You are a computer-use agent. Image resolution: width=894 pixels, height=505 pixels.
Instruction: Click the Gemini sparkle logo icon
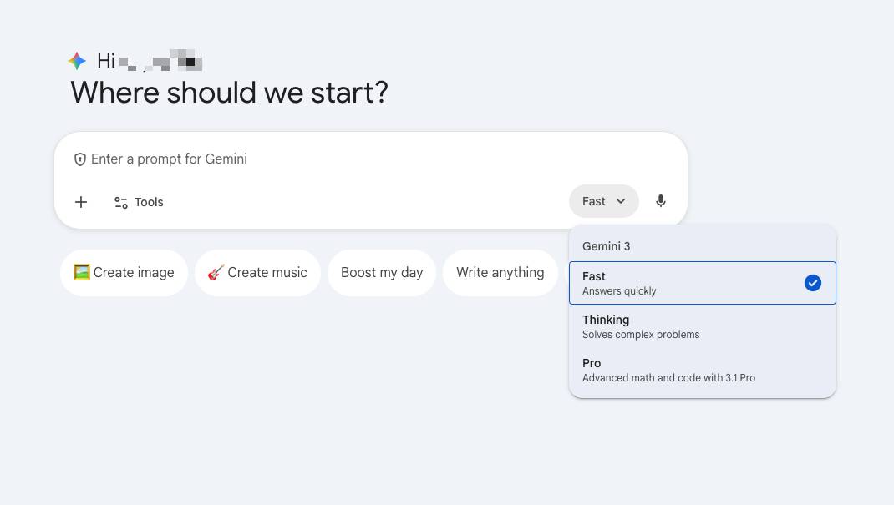pos(77,59)
